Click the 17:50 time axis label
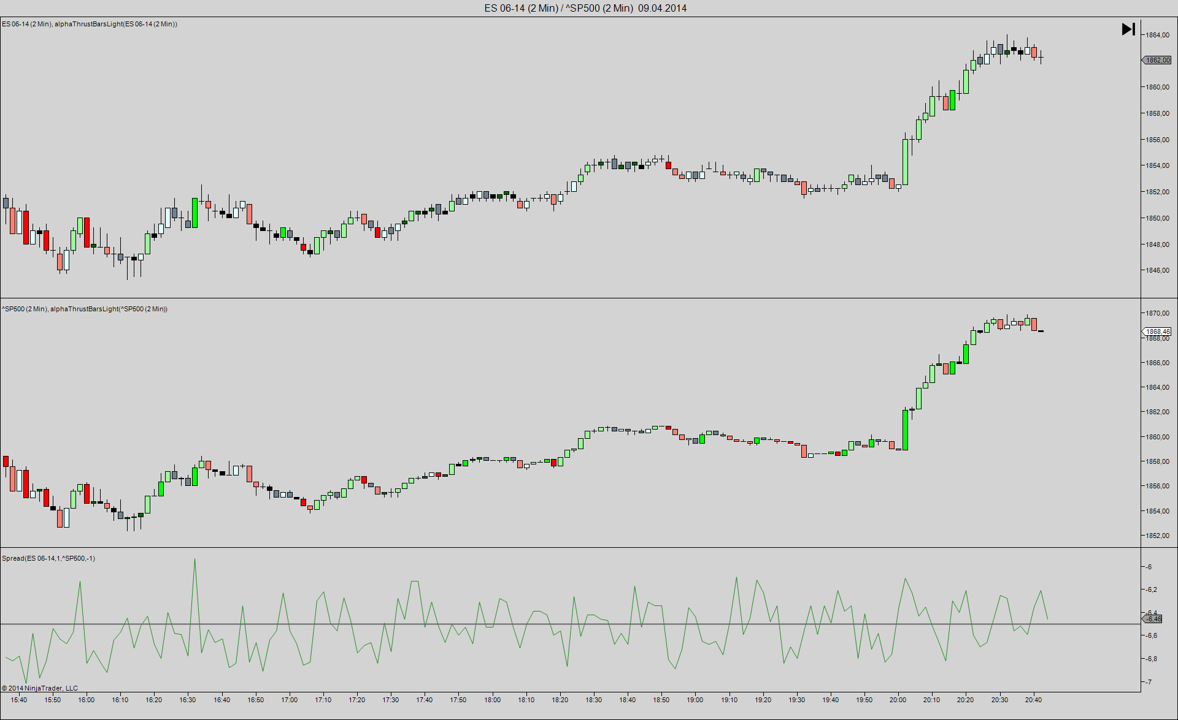The image size is (1178, 720). point(458,700)
